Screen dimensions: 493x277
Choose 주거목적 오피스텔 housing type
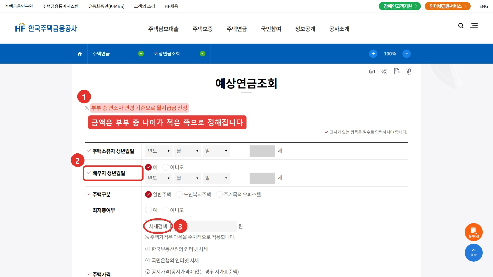[219, 194]
